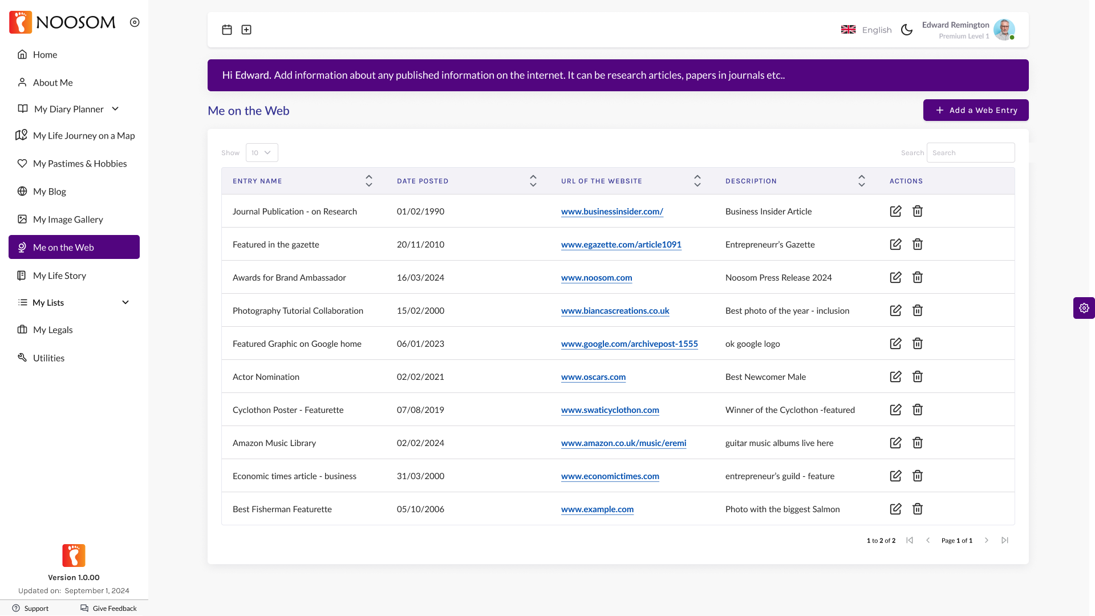Open the Show entries count dropdown
Viewport: 1095px width, 616px height.
coord(262,153)
